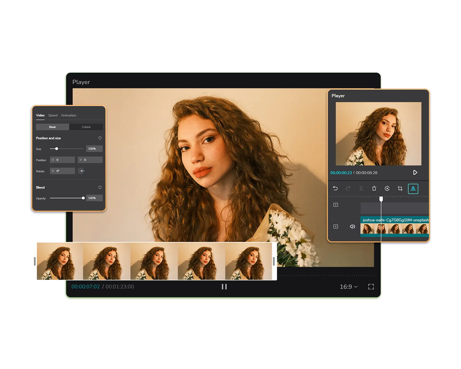The width and height of the screenshot is (461, 369).
Task: Click the empty upper track's video icon
Action: tap(336, 205)
